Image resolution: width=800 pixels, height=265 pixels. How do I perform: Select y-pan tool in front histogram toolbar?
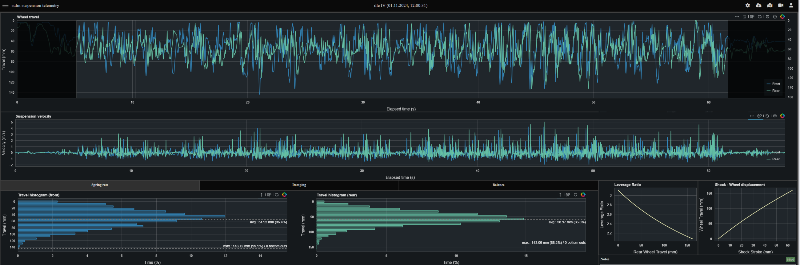(262, 195)
